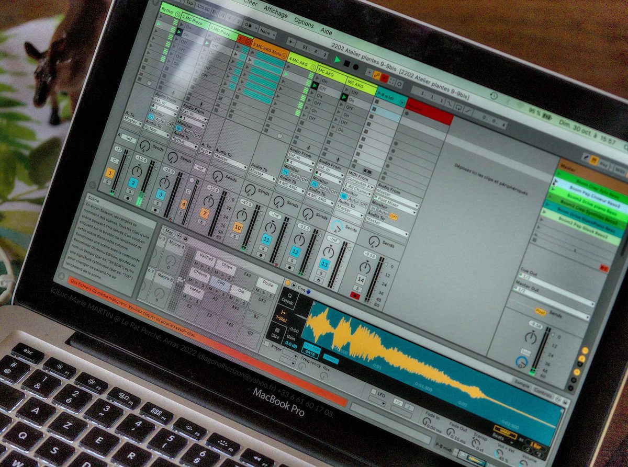Select the 1-Shot playback mode icon

tap(282, 315)
